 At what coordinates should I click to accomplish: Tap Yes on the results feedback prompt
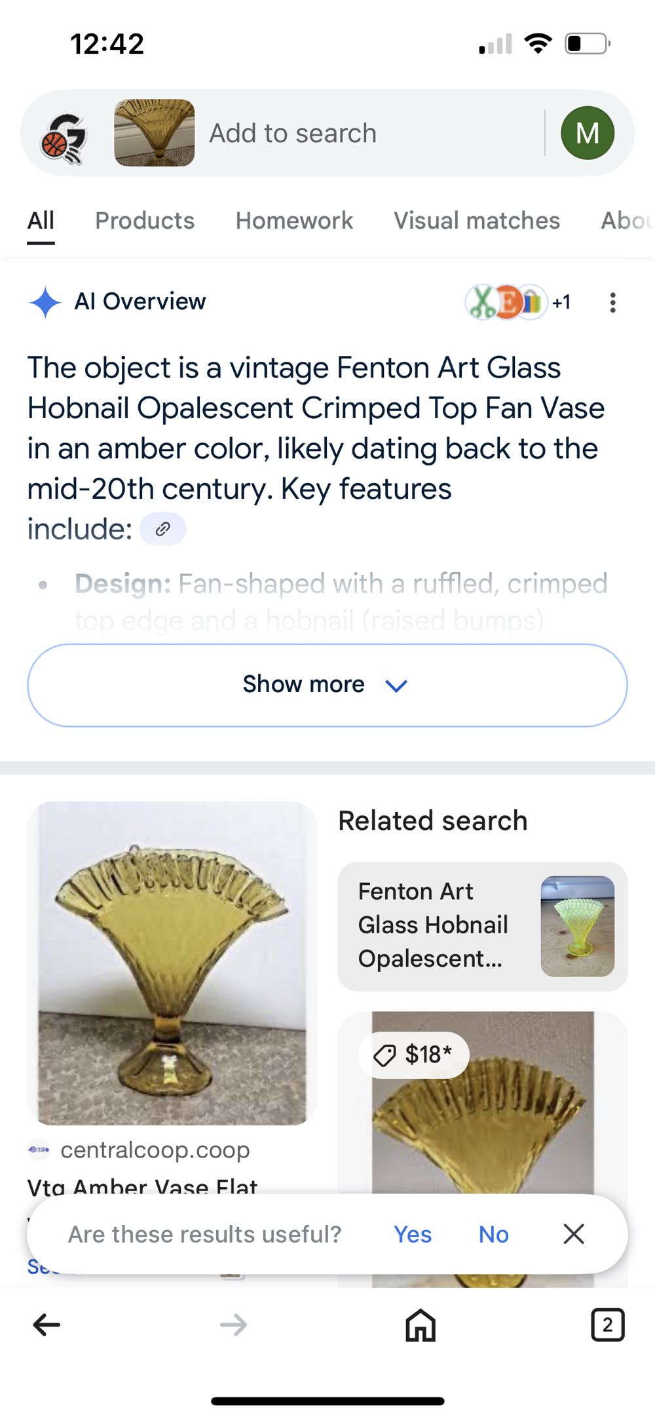tap(412, 1234)
